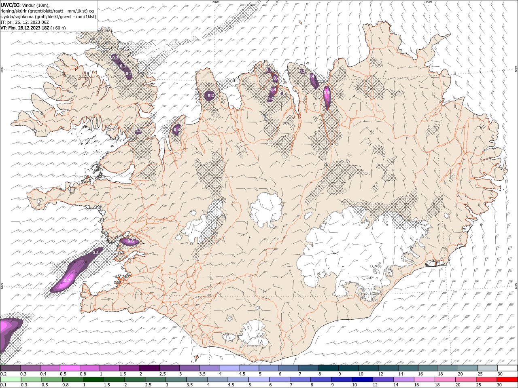
Task: Pick the upper legend swatch labeled 3
Action: pyautogui.click(x=189, y=368)
